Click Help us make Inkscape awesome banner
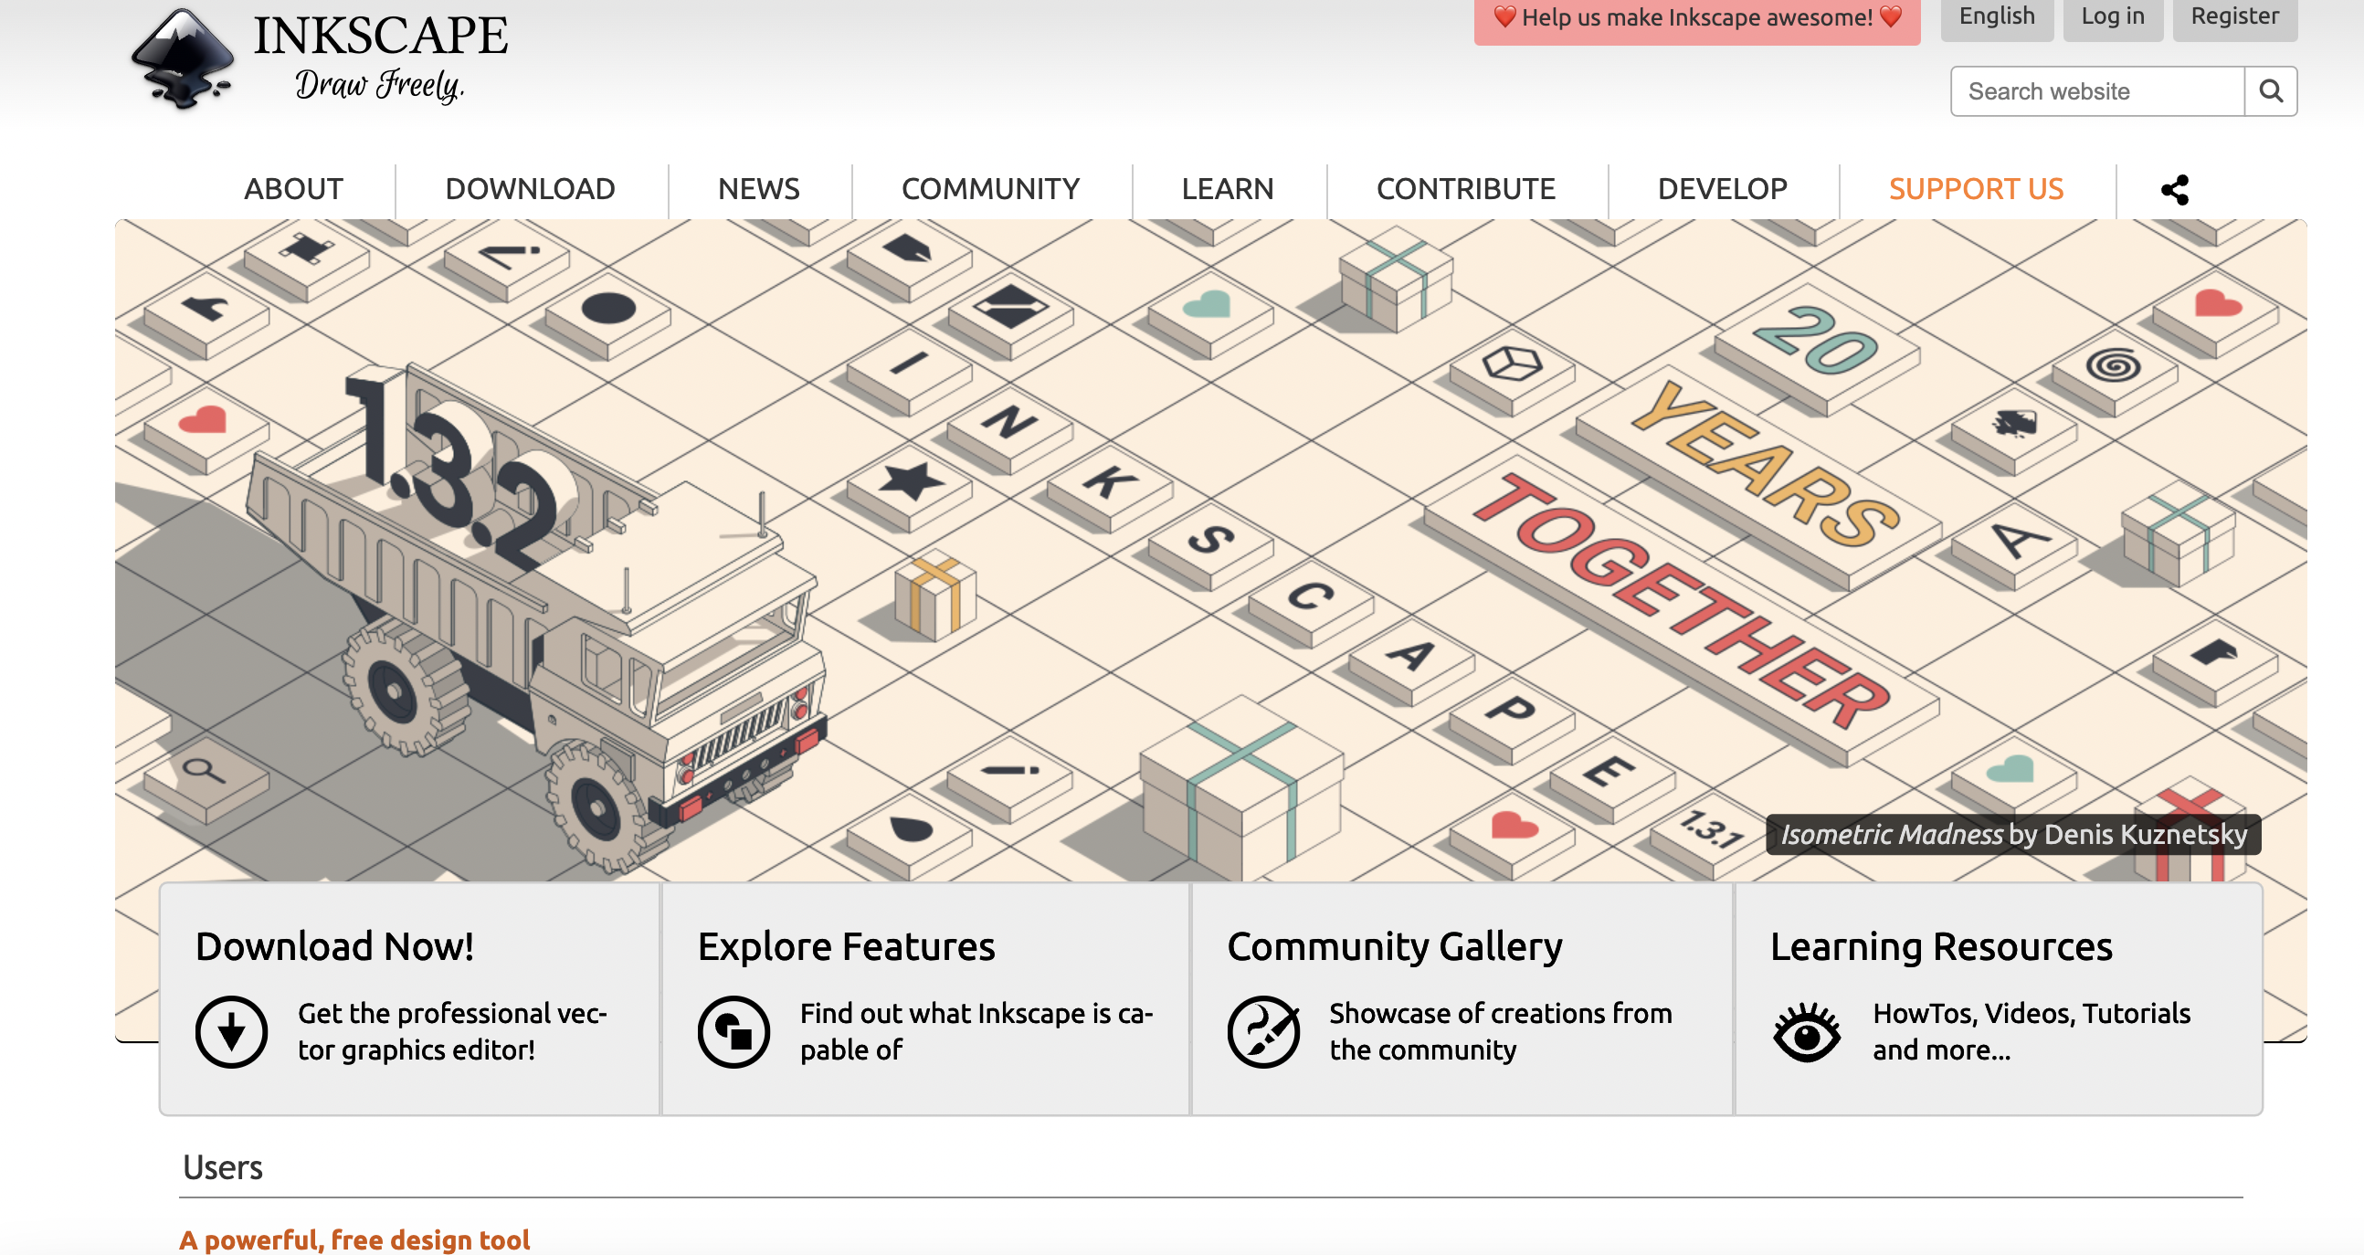2364x1255 pixels. (x=1696, y=18)
